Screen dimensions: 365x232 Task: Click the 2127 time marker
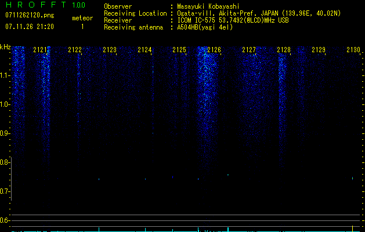point(249,50)
